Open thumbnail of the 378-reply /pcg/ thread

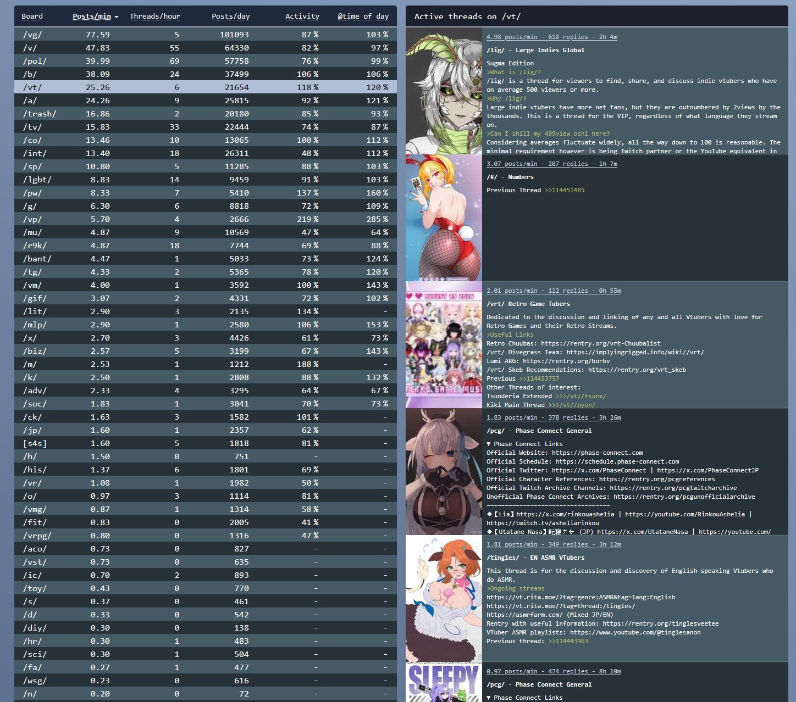(x=444, y=472)
